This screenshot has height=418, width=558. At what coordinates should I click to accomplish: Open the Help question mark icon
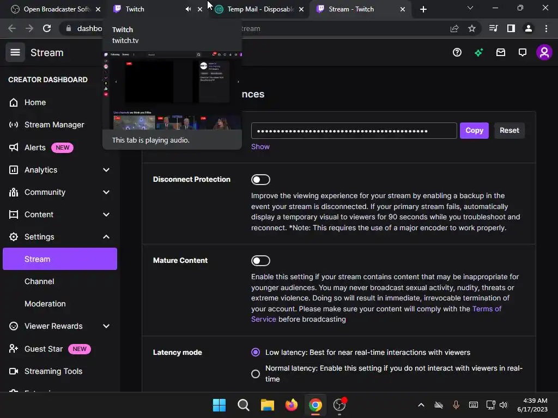(457, 53)
